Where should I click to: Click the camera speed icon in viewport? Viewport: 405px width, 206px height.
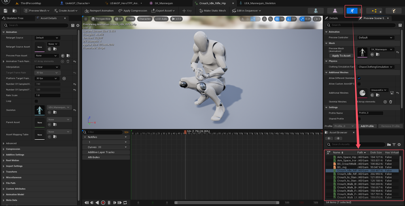(x=317, y=19)
